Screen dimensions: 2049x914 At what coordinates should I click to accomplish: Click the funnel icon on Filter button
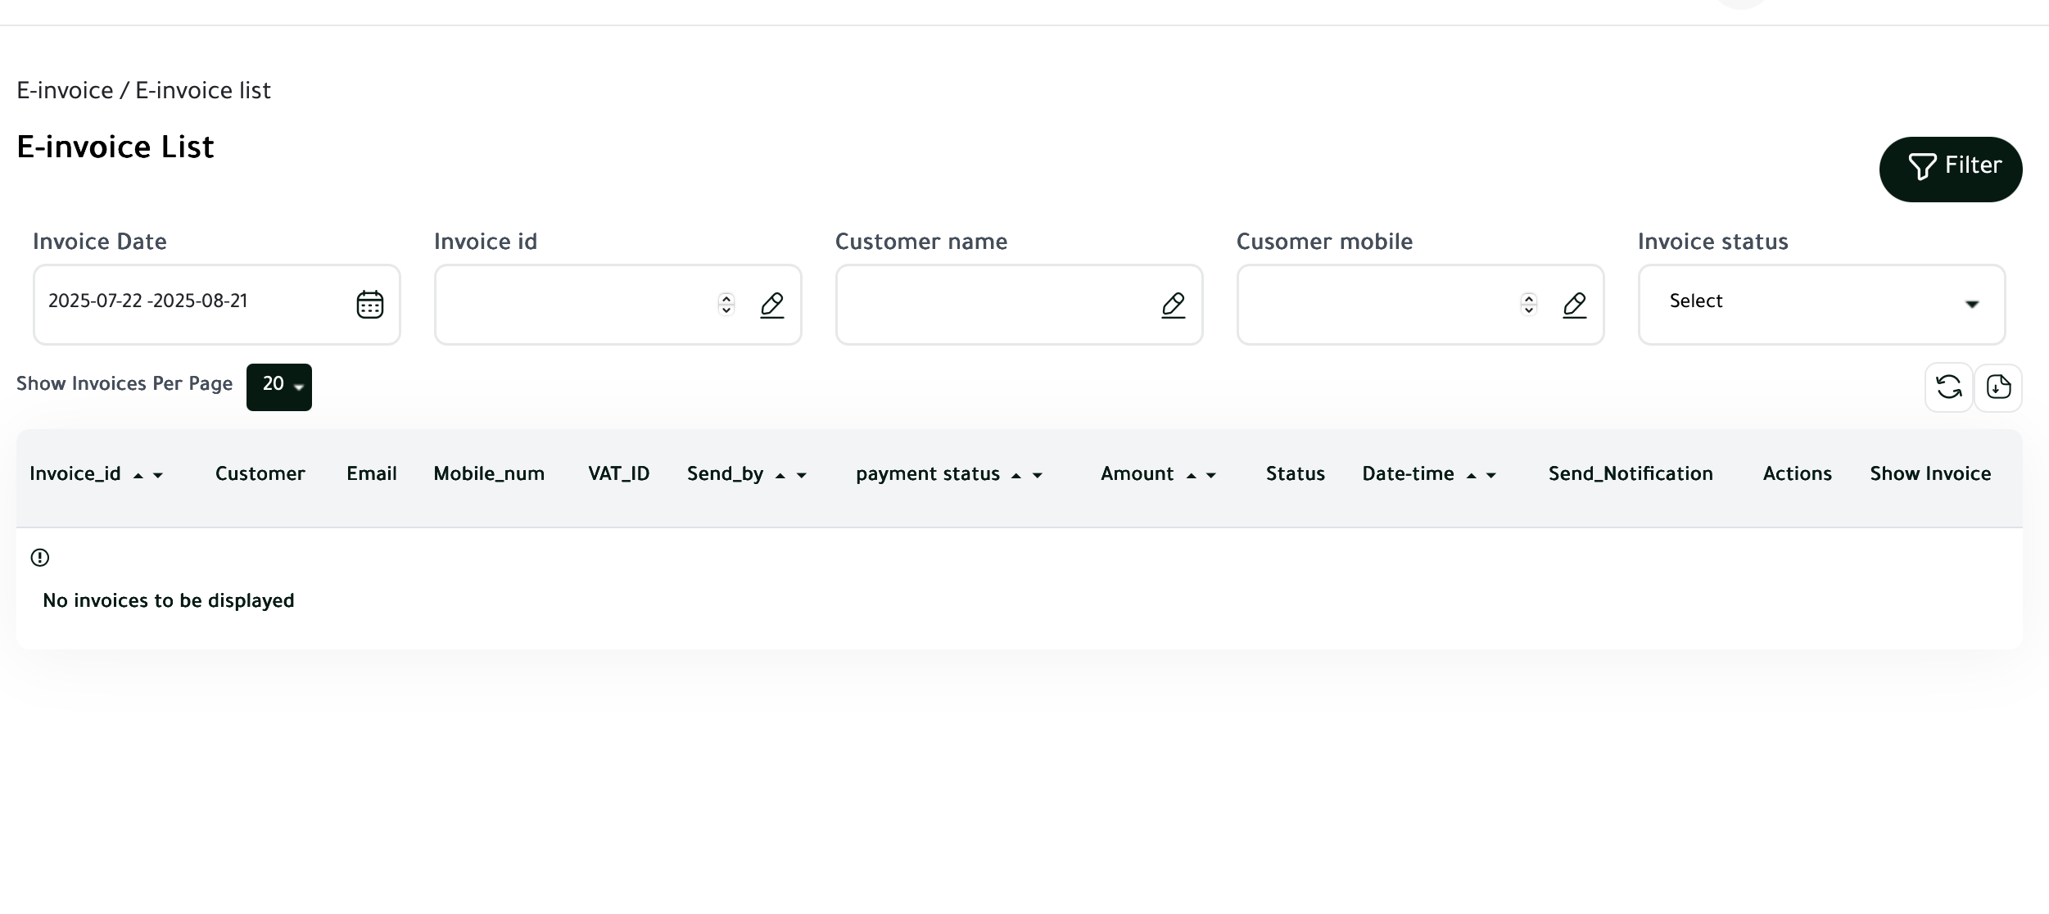(1921, 166)
